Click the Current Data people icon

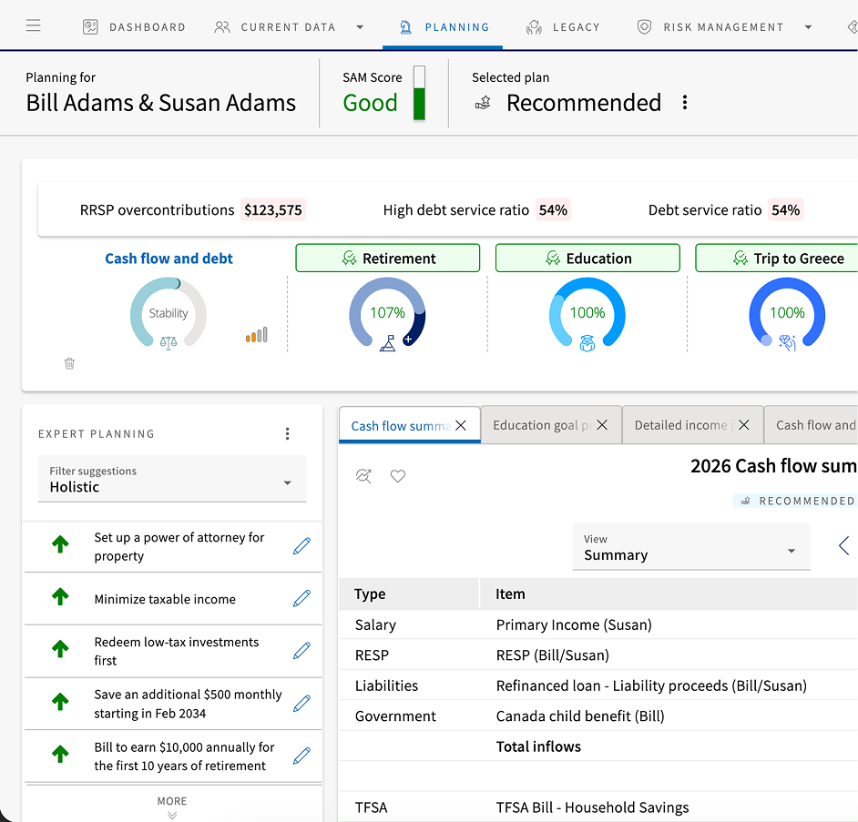(221, 26)
